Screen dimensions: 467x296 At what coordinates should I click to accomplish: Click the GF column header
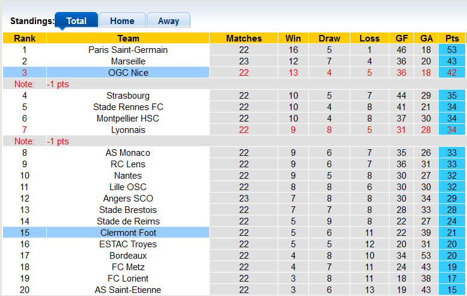pos(402,39)
